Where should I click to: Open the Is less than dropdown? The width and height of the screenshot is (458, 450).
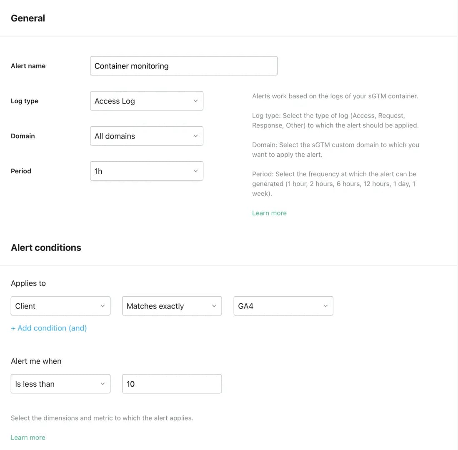60,384
